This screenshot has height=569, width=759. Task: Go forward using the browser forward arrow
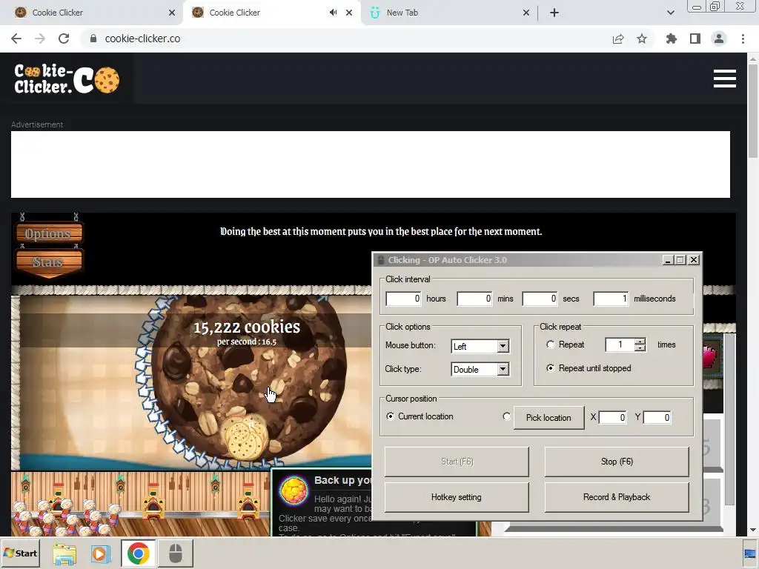pyautogui.click(x=40, y=39)
